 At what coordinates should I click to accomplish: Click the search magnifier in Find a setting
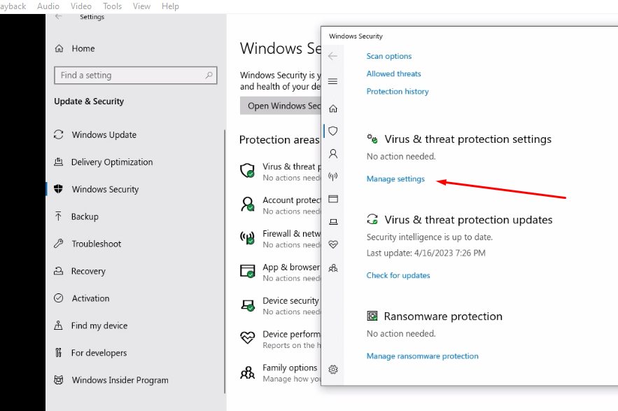pyautogui.click(x=209, y=75)
